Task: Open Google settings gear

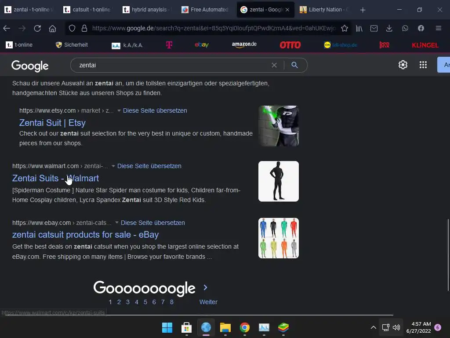Action: (x=403, y=65)
